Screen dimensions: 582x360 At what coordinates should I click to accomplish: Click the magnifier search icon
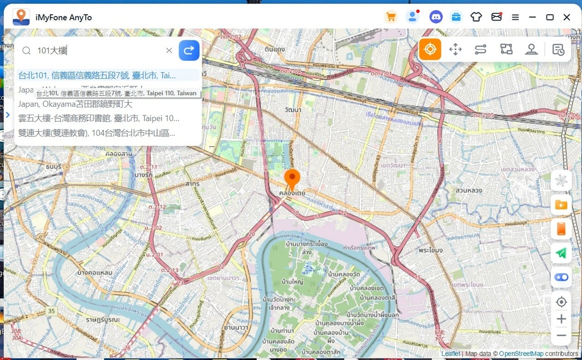[x=26, y=51]
